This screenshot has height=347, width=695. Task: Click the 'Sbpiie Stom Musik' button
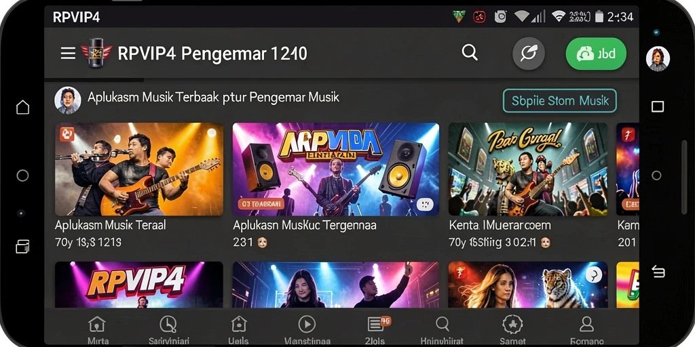[560, 100]
